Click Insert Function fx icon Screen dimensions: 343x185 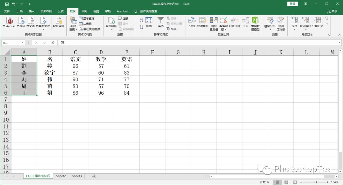(53, 43)
